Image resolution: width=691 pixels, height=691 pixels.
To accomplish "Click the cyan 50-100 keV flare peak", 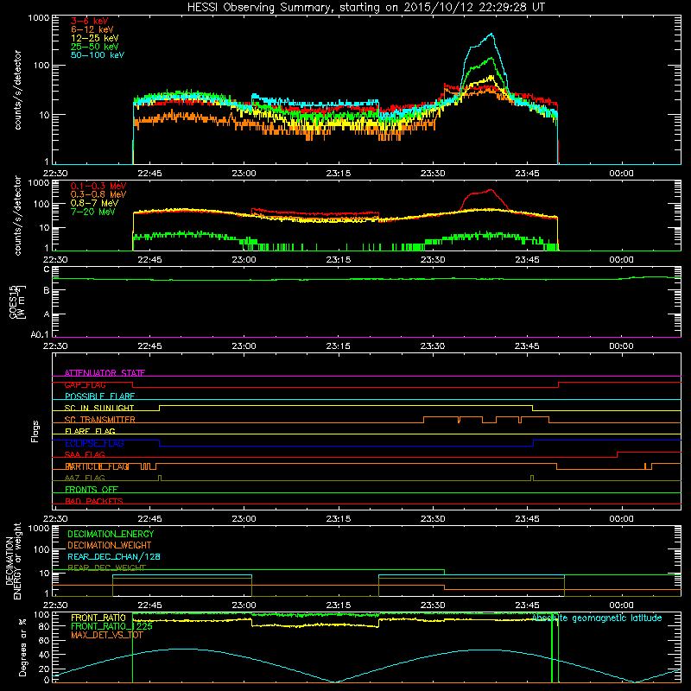I will [491, 34].
